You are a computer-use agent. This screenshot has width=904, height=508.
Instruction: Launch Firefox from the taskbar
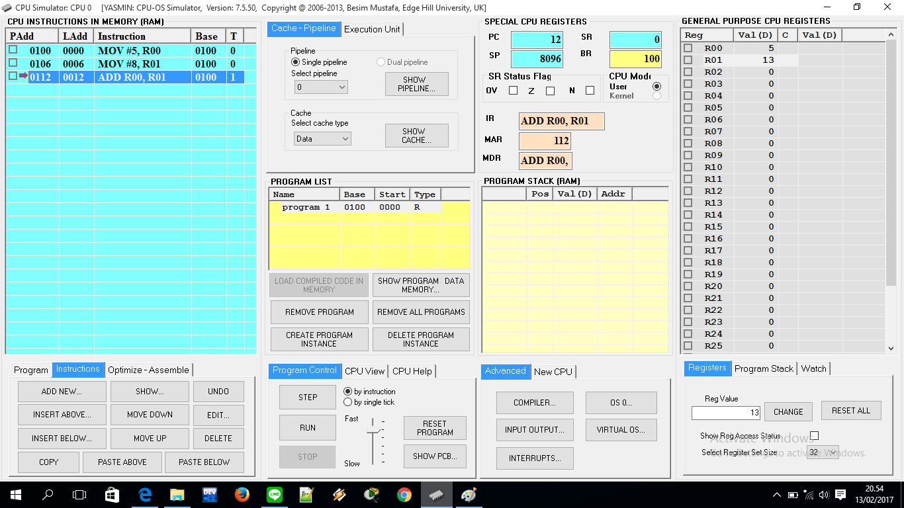point(242,494)
